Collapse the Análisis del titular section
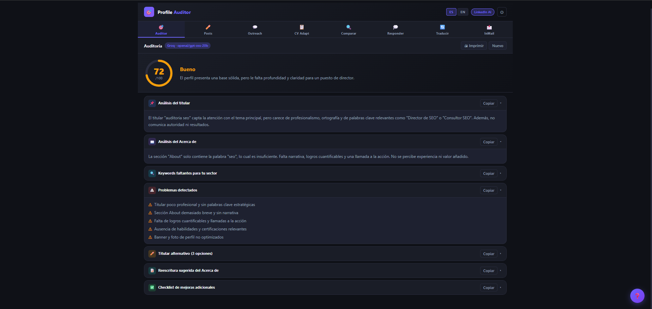The image size is (652, 309). 501,103
